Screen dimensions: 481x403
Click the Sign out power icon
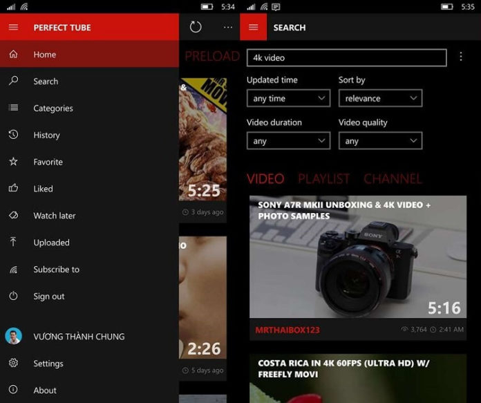point(13,296)
